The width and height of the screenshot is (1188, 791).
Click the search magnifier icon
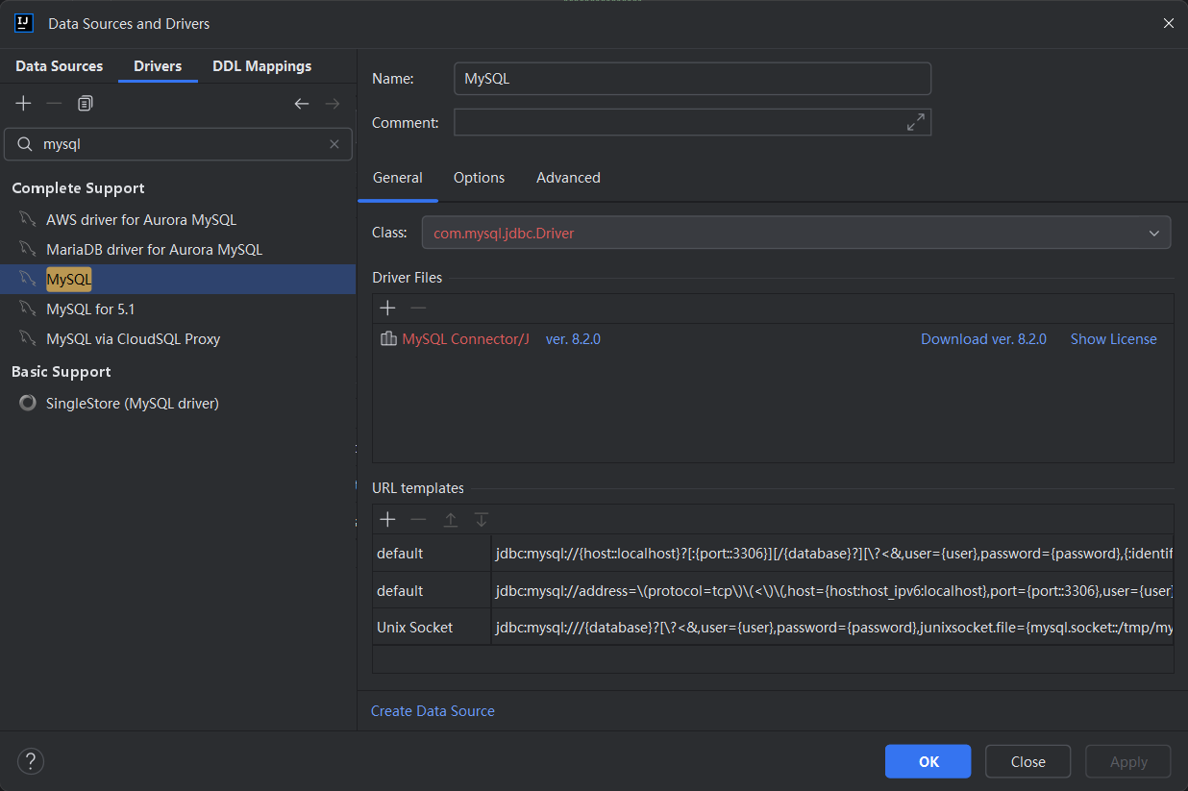(x=25, y=144)
